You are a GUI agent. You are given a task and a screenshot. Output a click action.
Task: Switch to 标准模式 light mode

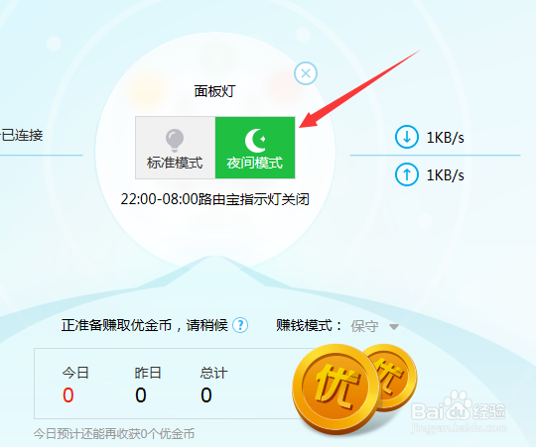[x=175, y=148]
